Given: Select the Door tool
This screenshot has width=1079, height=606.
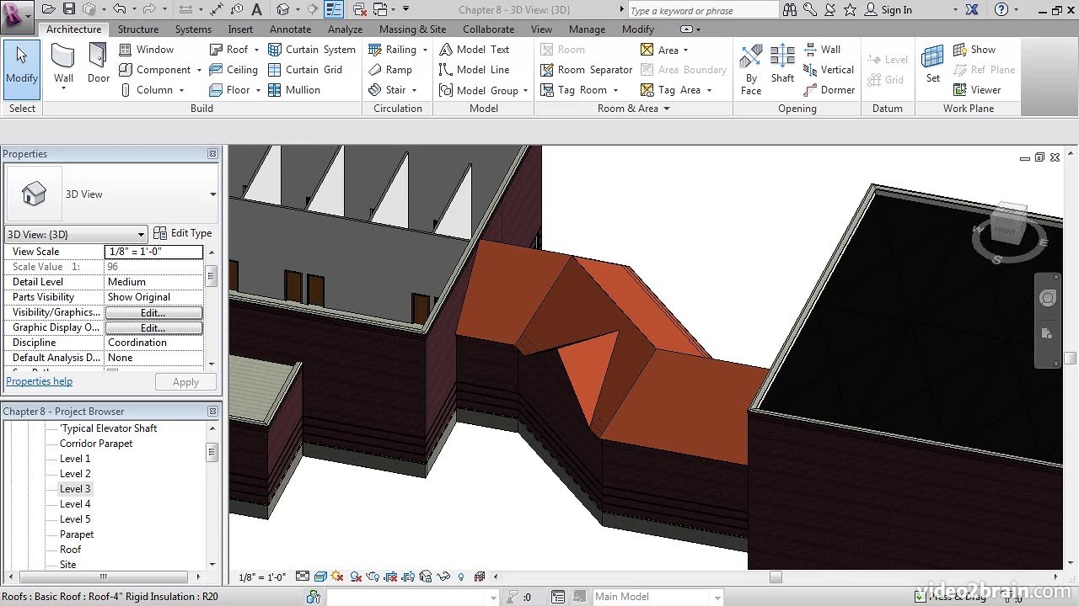Looking at the screenshot, I should click(99, 63).
